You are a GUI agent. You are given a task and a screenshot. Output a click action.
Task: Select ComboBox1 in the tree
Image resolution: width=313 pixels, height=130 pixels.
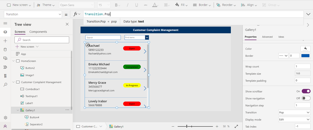(33, 89)
